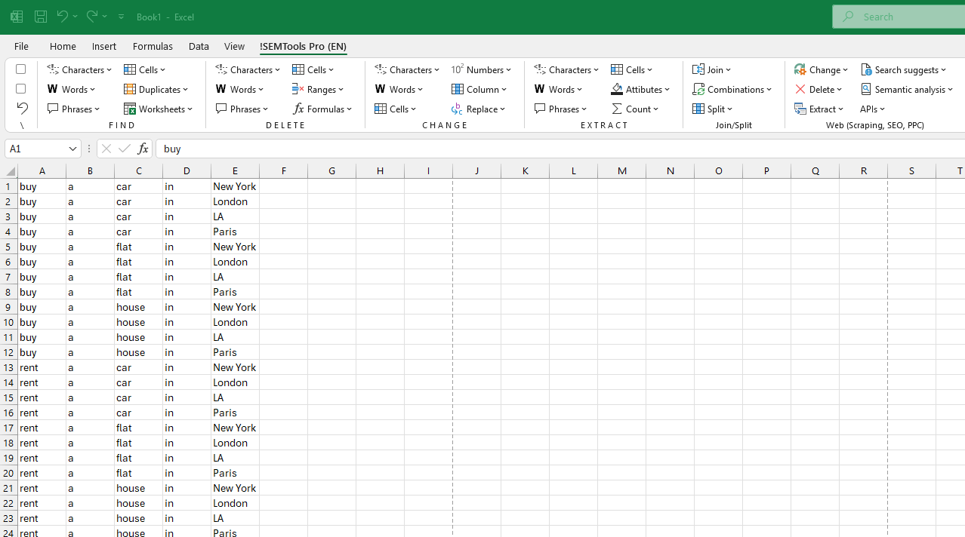
Task: Select the Duplicates tool in Delete group
Action: (156, 89)
